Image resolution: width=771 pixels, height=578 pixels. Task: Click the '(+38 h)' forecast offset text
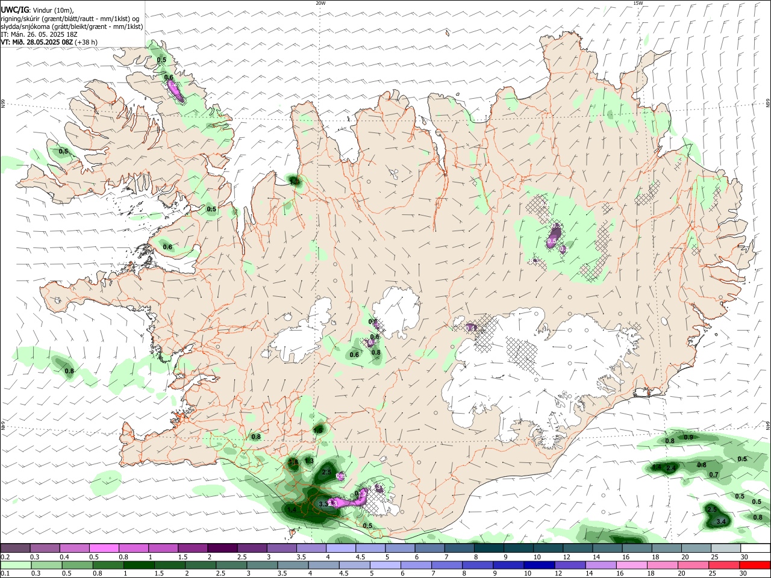pyautogui.click(x=87, y=42)
